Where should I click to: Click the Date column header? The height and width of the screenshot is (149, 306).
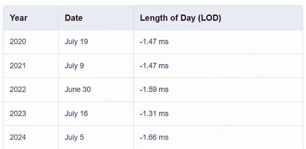coord(96,18)
